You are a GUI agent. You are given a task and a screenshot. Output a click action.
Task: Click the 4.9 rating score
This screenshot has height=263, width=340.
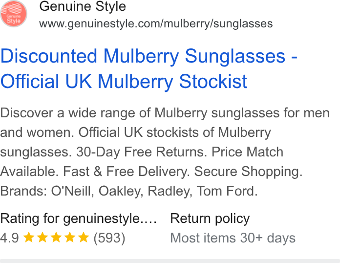coord(10,238)
